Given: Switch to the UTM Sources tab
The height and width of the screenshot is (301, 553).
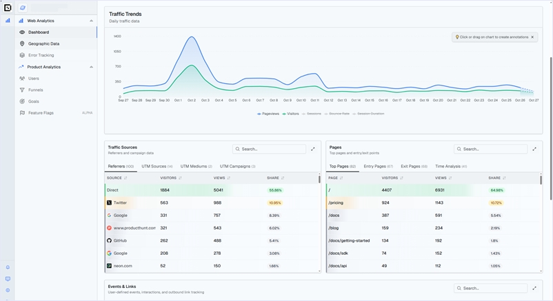Looking at the screenshot, I should click(x=157, y=166).
